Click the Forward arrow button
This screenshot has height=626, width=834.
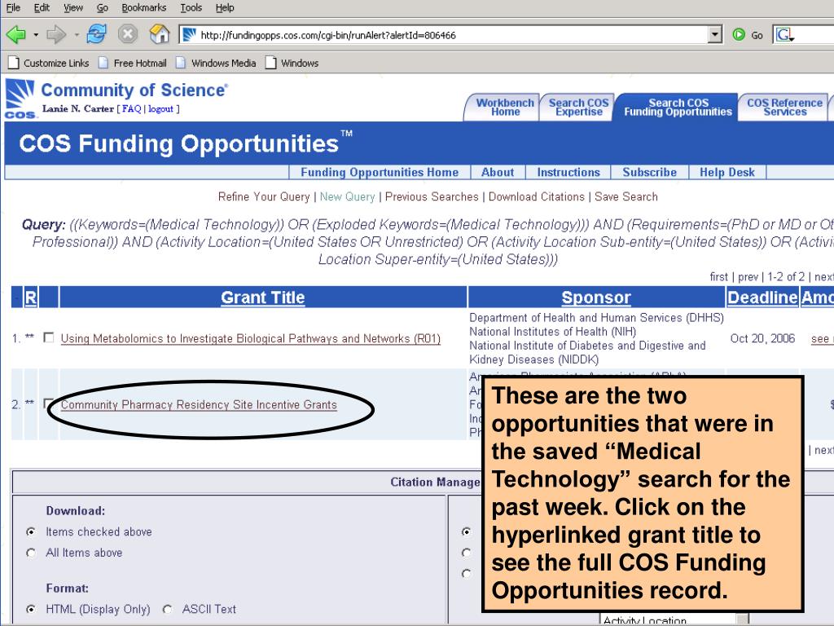click(x=56, y=34)
